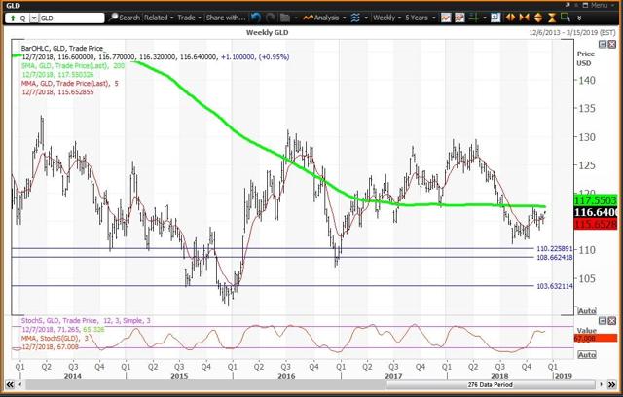The height and width of the screenshot is (397, 623).
Task: Click the 110.225891 level label
Action: [x=555, y=248]
